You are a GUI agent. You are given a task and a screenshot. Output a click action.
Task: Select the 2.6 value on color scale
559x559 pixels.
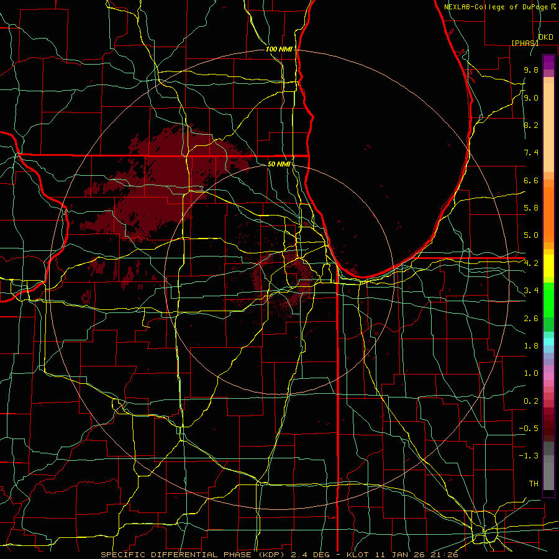pos(531,318)
